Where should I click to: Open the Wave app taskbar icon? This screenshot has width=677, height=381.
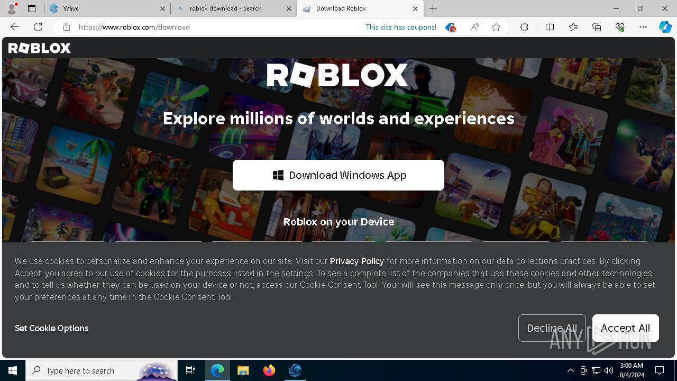[x=295, y=370]
